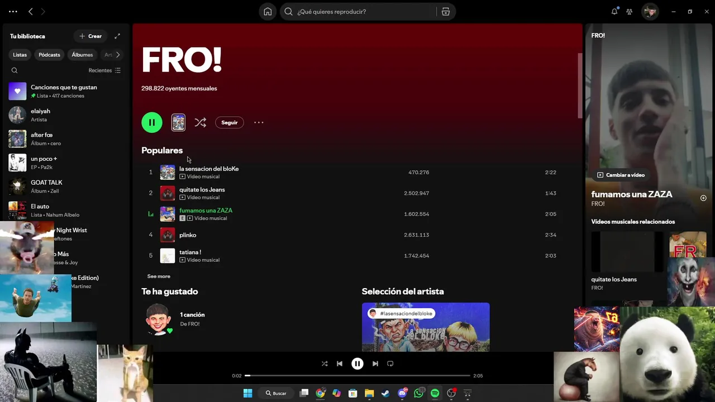Open the elaiyah artist entry
715x402 pixels.
[66, 115]
